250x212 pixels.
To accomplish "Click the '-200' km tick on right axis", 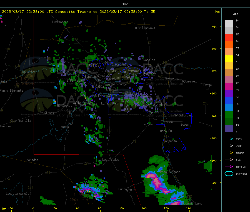I will (214, 160).
